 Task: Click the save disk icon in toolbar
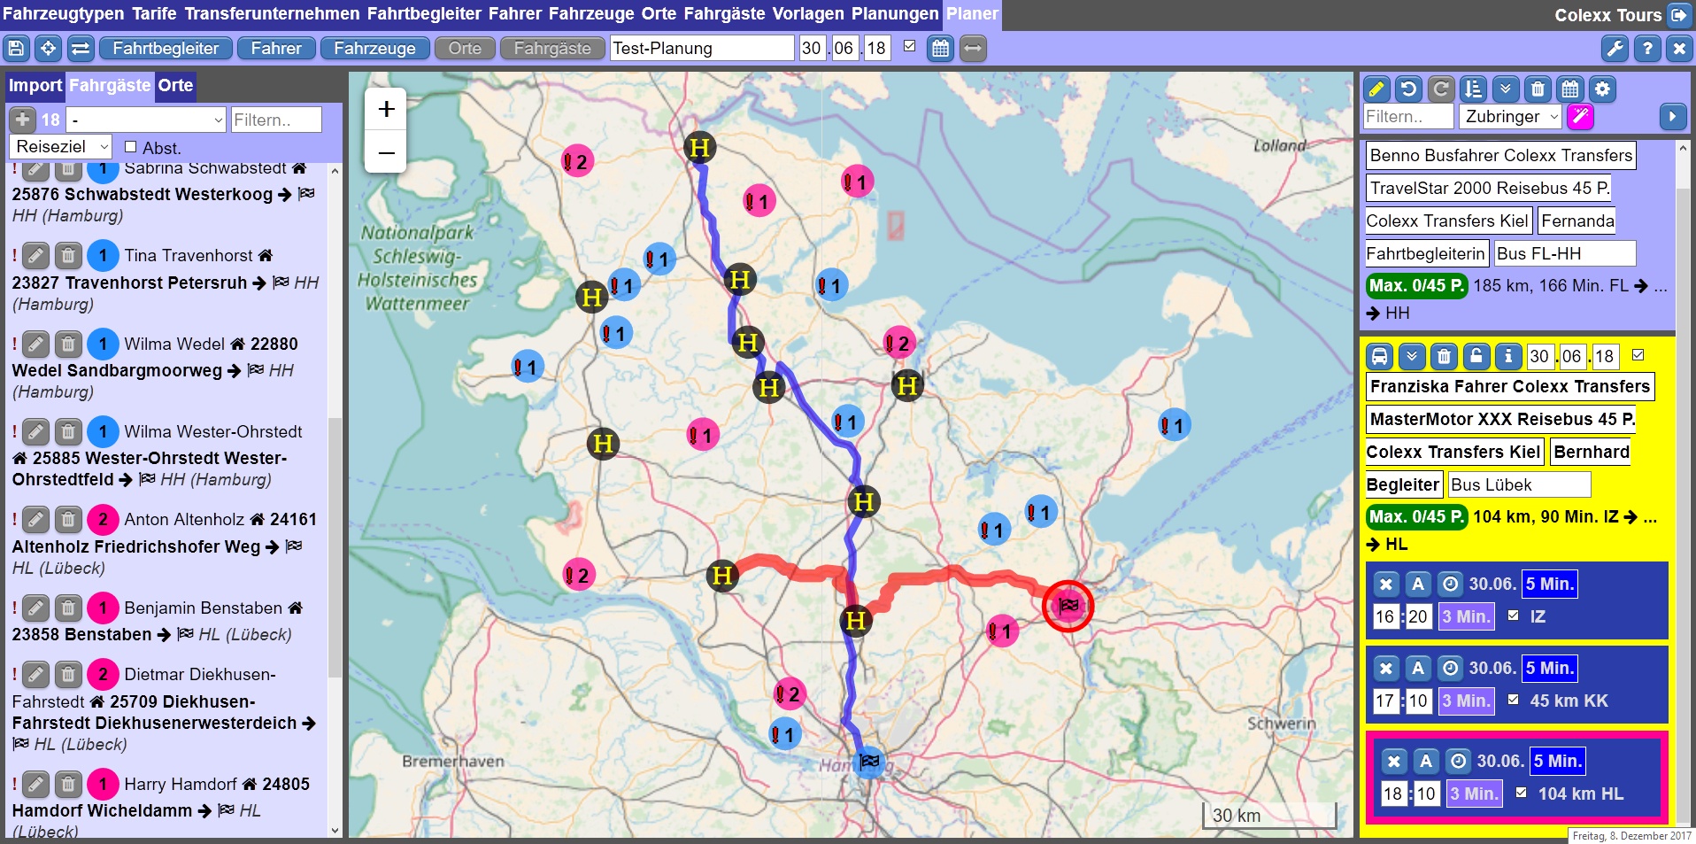click(16, 49)
